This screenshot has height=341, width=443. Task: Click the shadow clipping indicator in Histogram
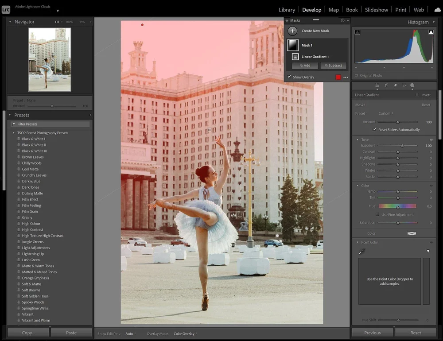click(x=358, y=32)
